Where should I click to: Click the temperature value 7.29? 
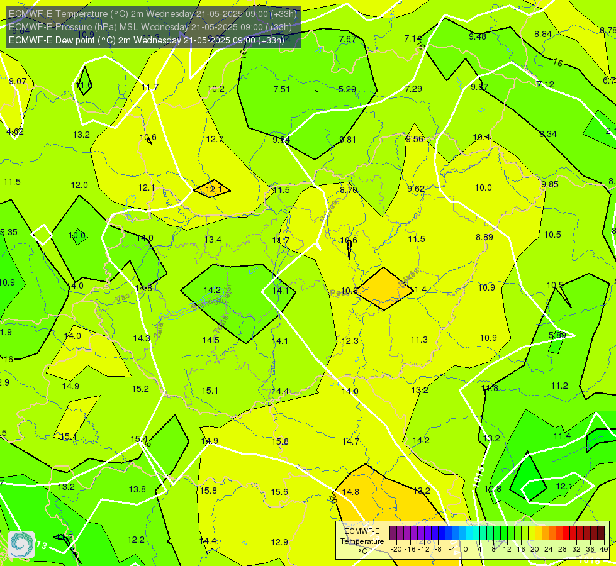pyautogui.click(x=413, y=89)
